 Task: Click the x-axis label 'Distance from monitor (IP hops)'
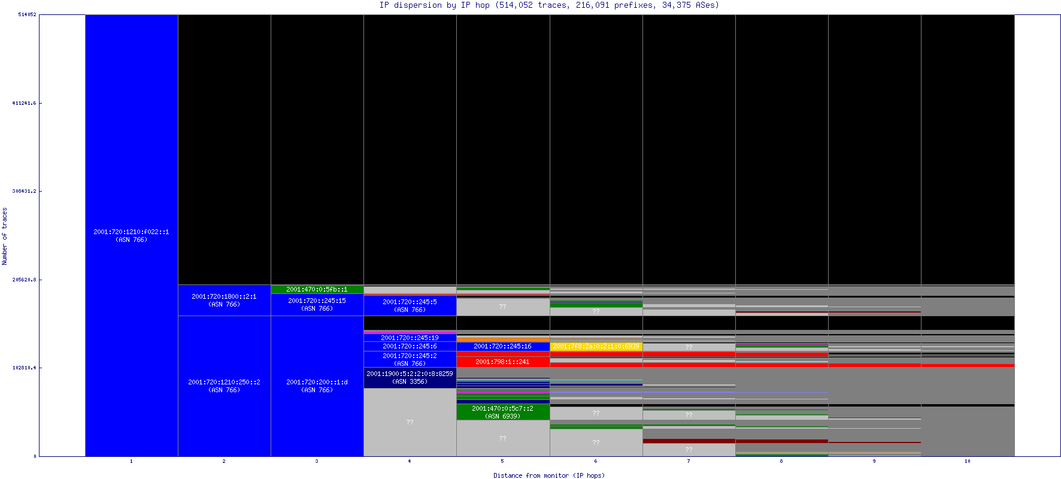click(549, 475)
